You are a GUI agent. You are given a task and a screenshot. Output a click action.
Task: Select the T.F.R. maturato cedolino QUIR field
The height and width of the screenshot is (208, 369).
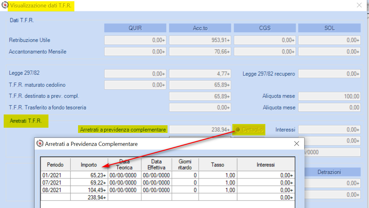135,85
